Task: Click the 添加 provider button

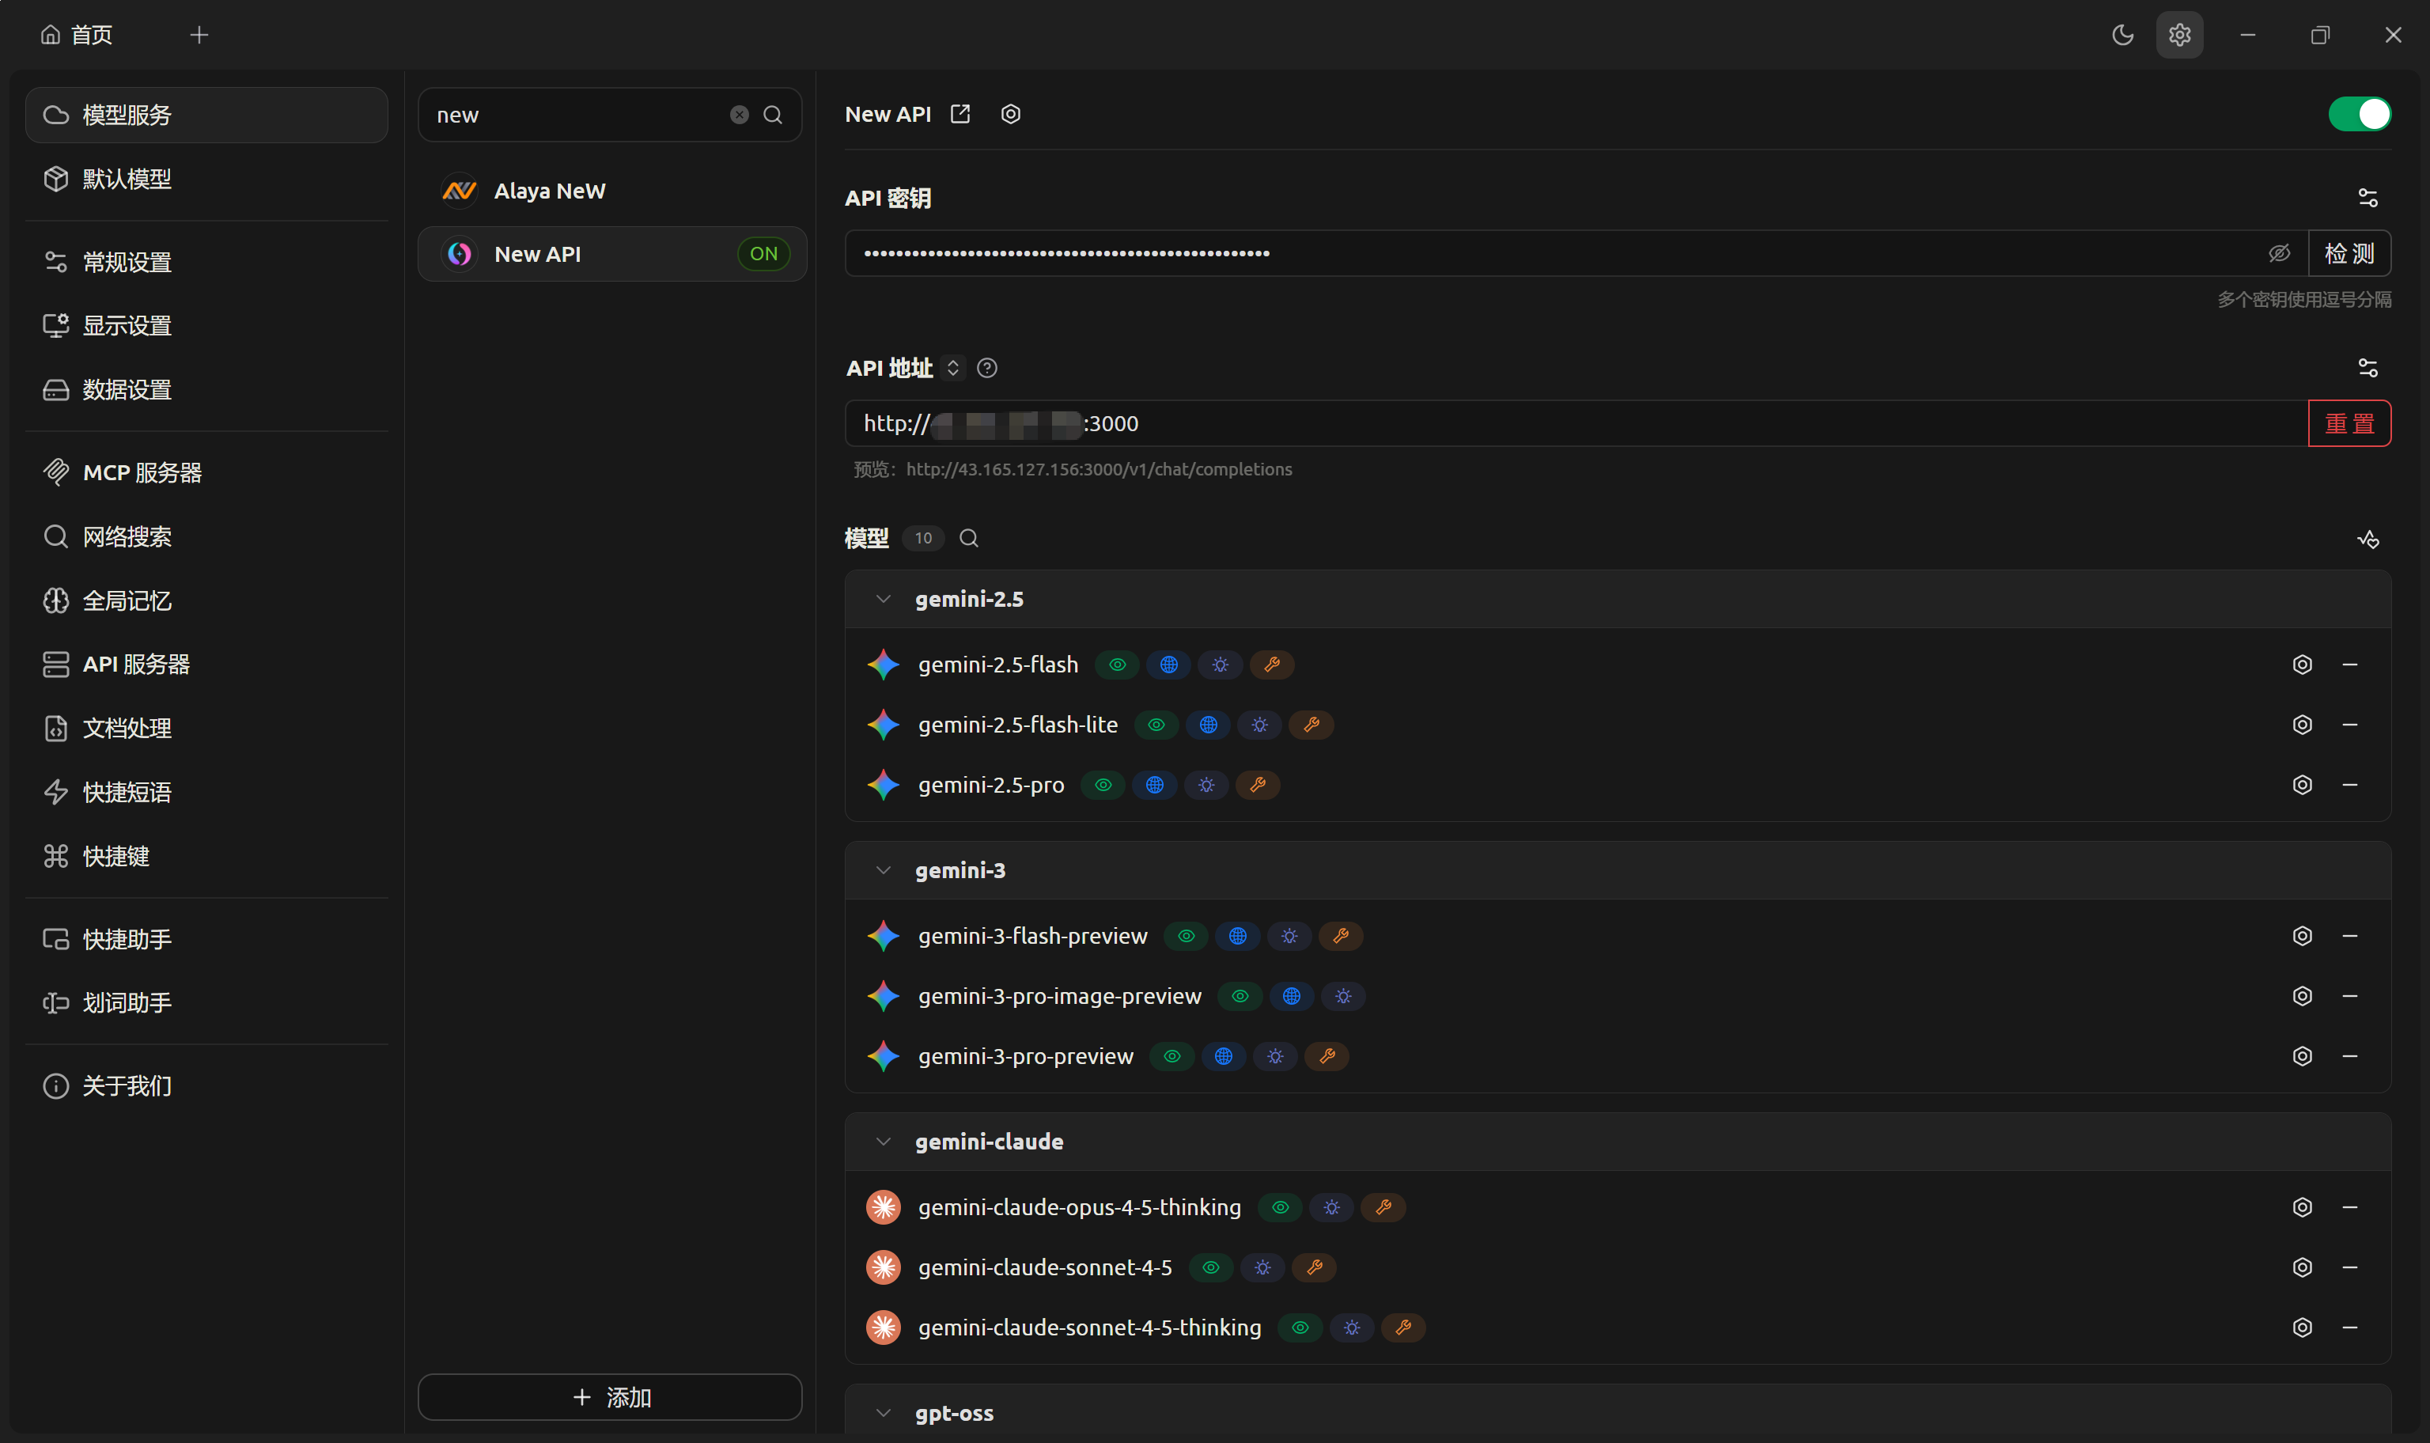Action: [x=609, y=1397]
